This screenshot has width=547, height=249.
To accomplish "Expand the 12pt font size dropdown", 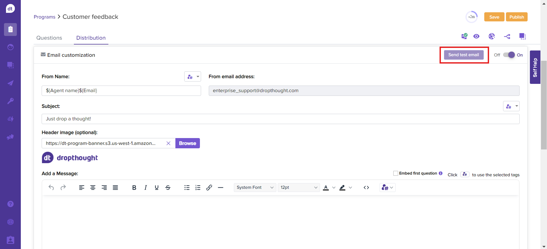I will point(298,188).
